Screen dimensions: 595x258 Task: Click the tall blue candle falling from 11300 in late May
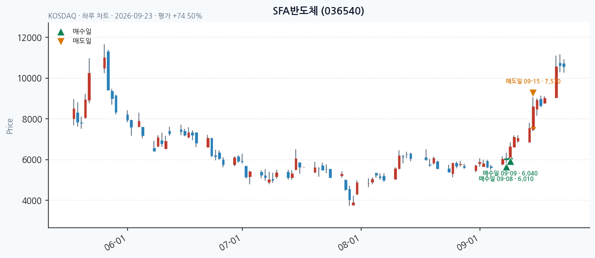click(108, 70)
